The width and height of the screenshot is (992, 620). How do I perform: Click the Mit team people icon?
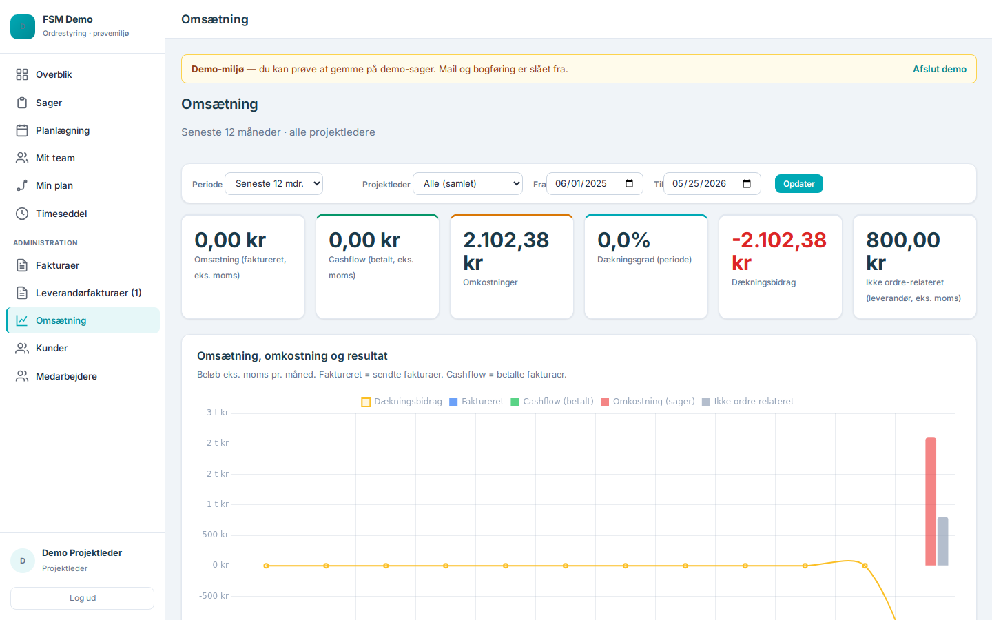22,158
